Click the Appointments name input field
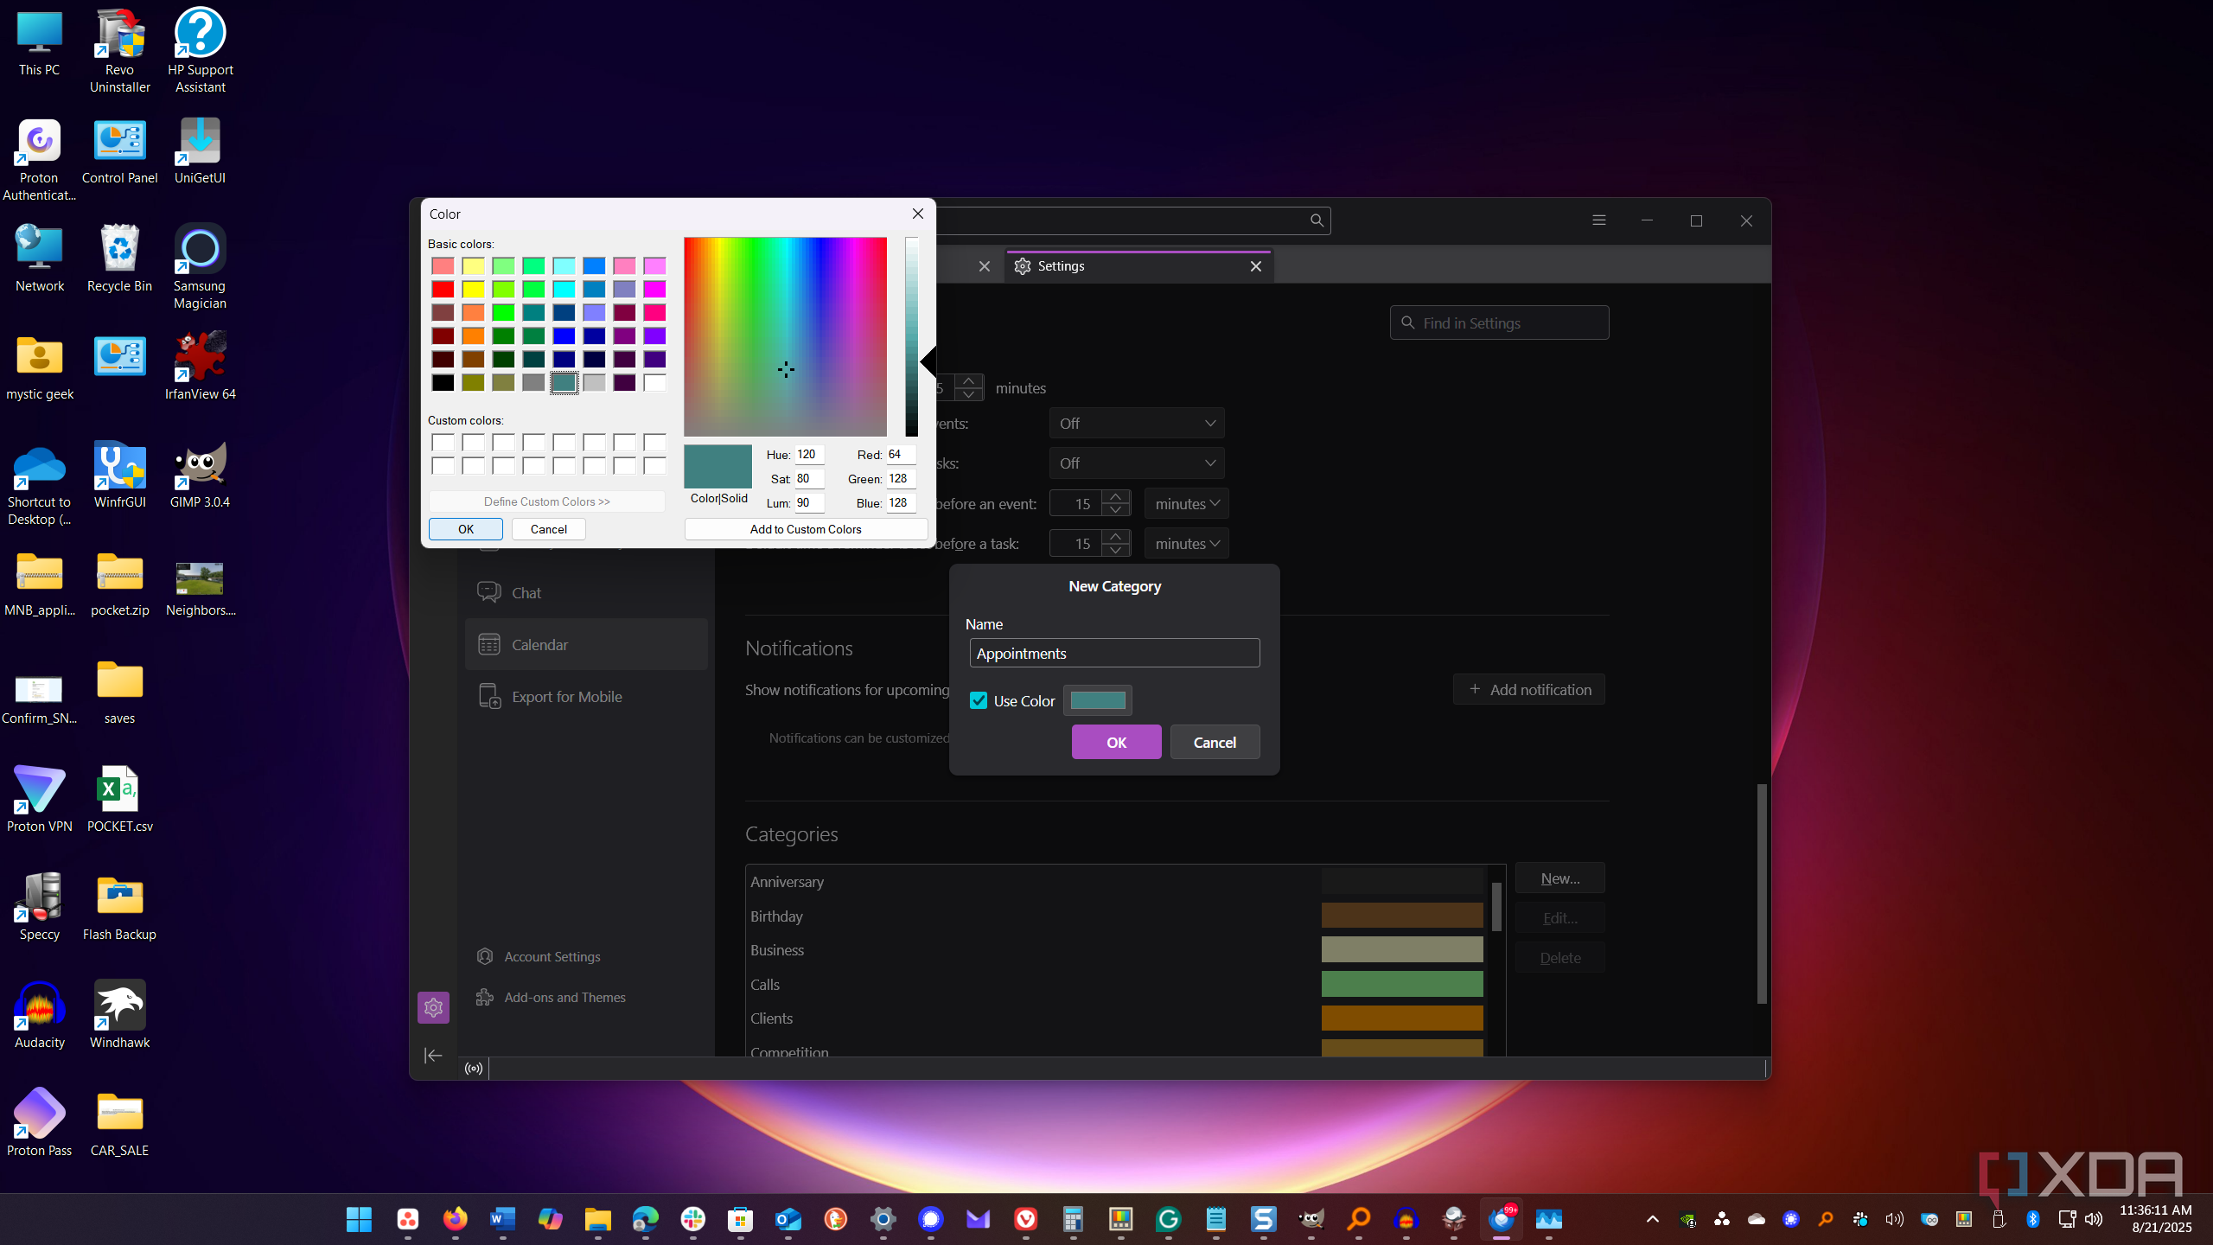The width and height of the screenshot is (2213, 1245). pos(1114,653)
